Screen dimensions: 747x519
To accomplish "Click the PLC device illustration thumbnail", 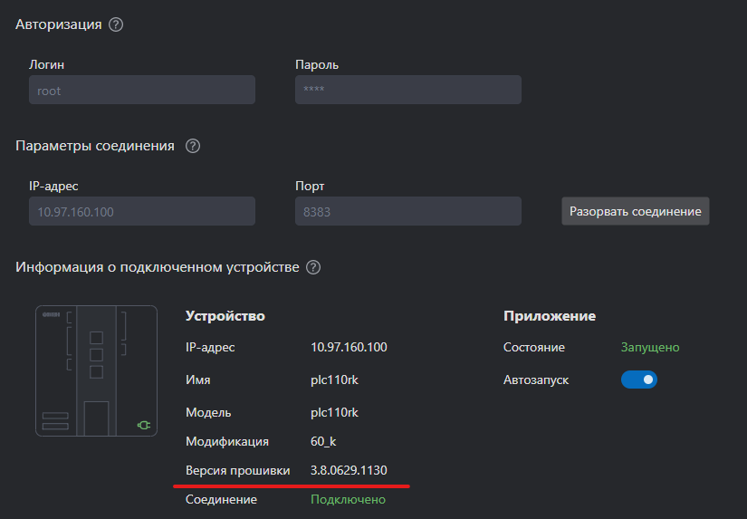I will [96, 370].
